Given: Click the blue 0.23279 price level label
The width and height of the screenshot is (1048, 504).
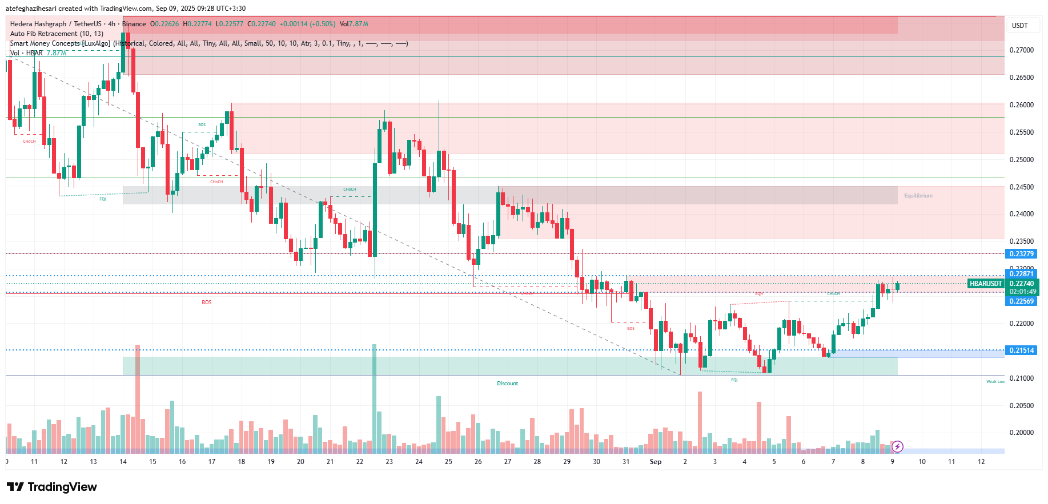Looking at the screenshot, I should click(1021, 254).
